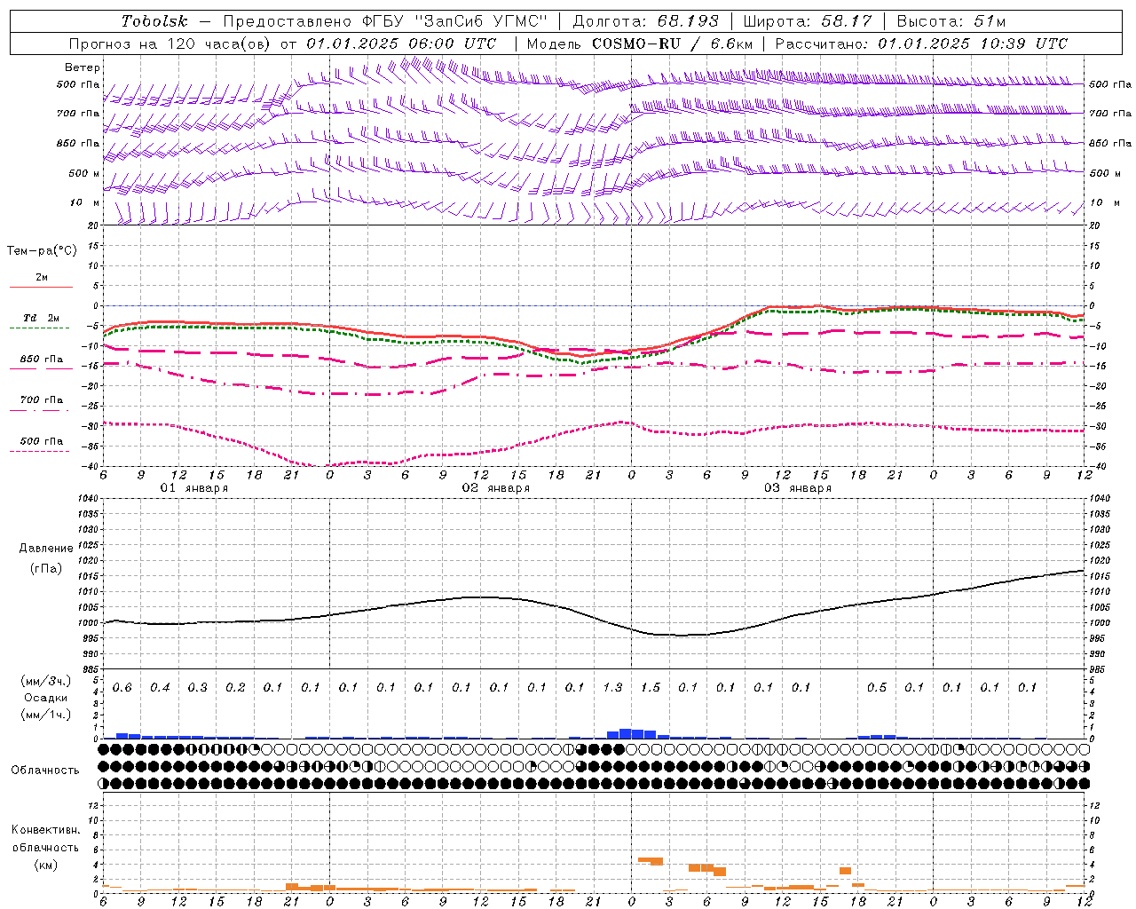Viewport: 1136px width, 909px height.
Task: Click the 'Прогноз на 120 часа(ов)' forecast label
Action: [x=171, y=43]
